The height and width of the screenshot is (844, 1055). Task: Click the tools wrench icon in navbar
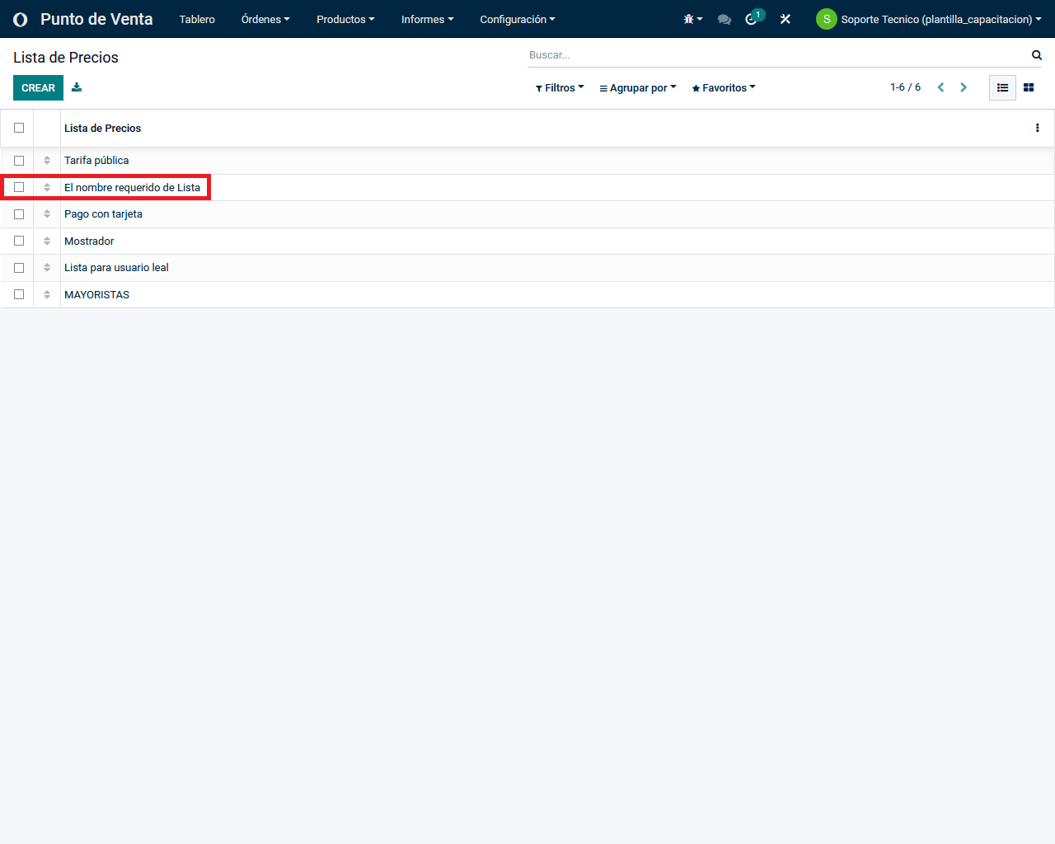coord(785,19)
